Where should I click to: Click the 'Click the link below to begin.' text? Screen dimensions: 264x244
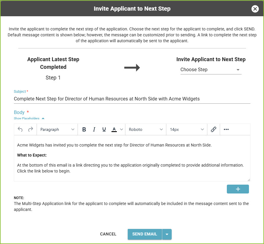tap(44, 171)
